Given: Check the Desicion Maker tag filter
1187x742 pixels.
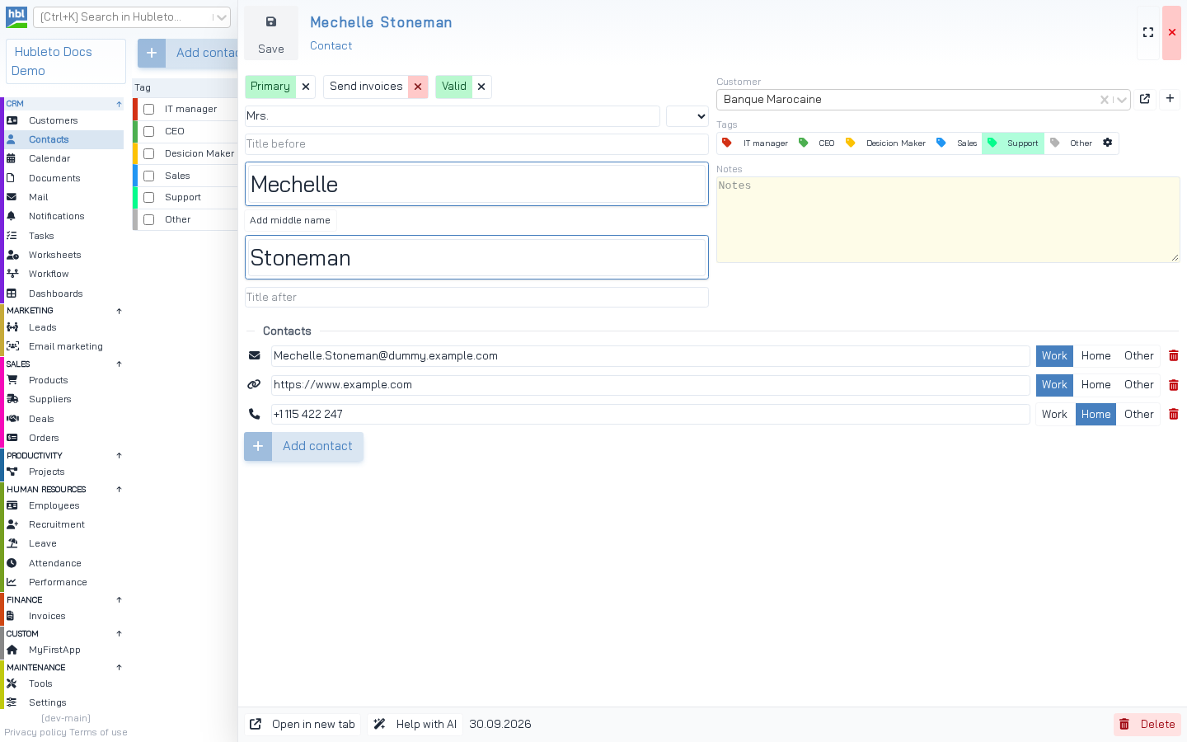Looking at the screenshot, I should click(x=149, y=153).
